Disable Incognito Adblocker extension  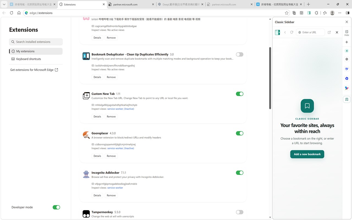(x=240, y=173)
